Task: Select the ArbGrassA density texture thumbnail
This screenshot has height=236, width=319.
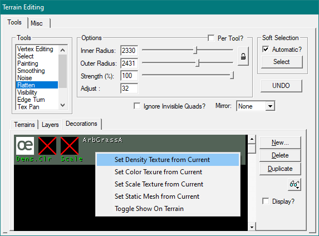Action: click(x=25, y=146)
